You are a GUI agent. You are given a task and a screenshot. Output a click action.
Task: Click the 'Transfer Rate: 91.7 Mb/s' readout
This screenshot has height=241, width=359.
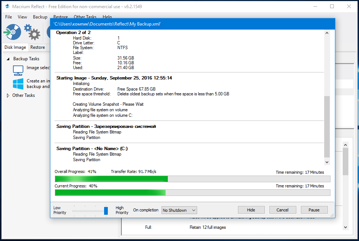tap(133, 172)
